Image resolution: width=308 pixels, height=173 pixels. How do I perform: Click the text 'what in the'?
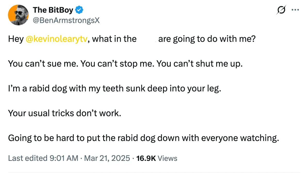[114, 39]
